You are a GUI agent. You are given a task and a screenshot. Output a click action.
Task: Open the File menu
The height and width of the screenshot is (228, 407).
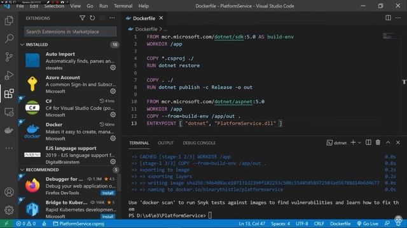(20, 6)
